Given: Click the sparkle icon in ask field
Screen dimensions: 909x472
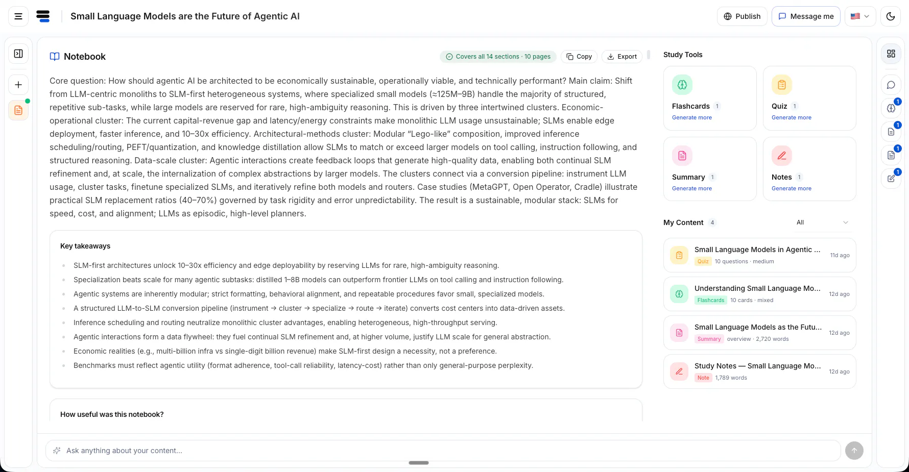Looking at the screenshot, I should click(57, 451).
